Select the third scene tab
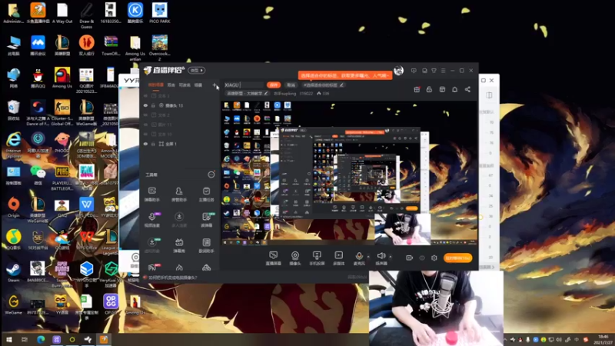Image resolution: width=615 pixels, height=346 pixels. pyautogui.click(x=184, y=85)
